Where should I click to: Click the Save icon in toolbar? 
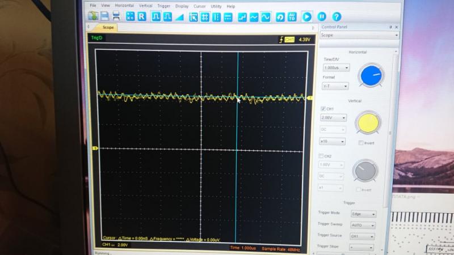click(104, 17)
